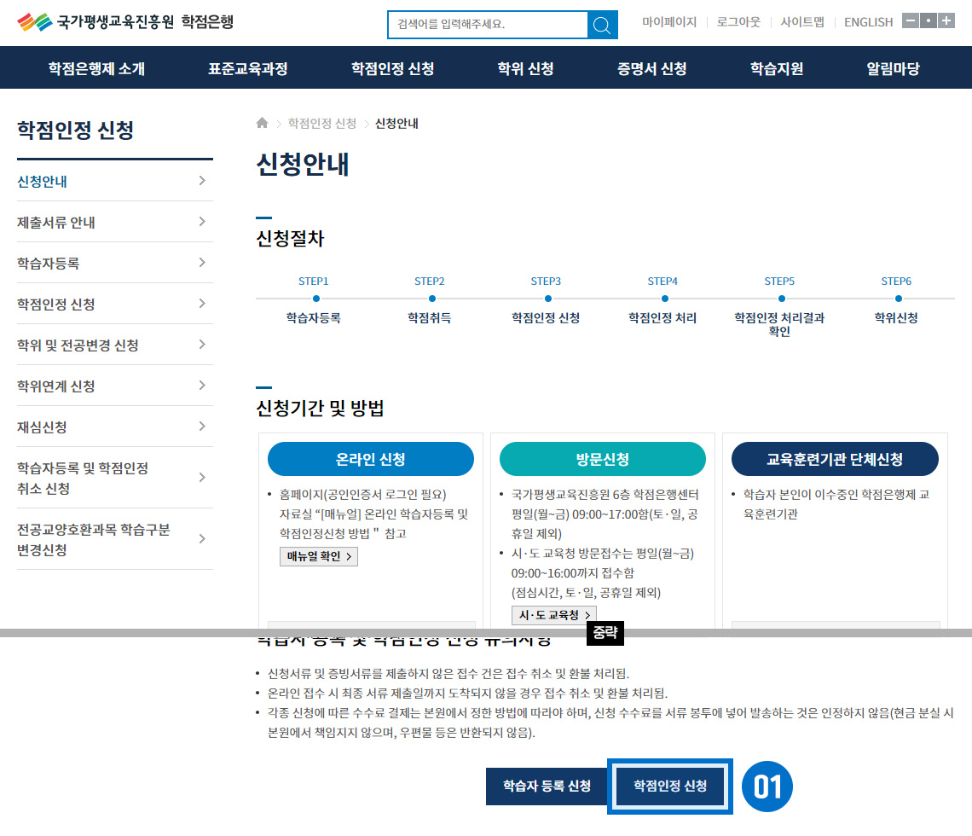
Task: Click the reset zoom dot icon
Action: [929, 21]
